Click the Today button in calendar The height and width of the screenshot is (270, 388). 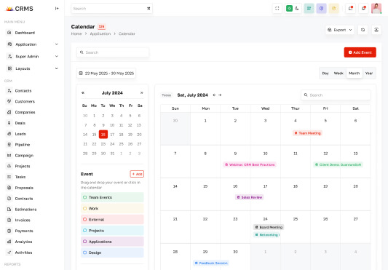(x=167, y=95)
